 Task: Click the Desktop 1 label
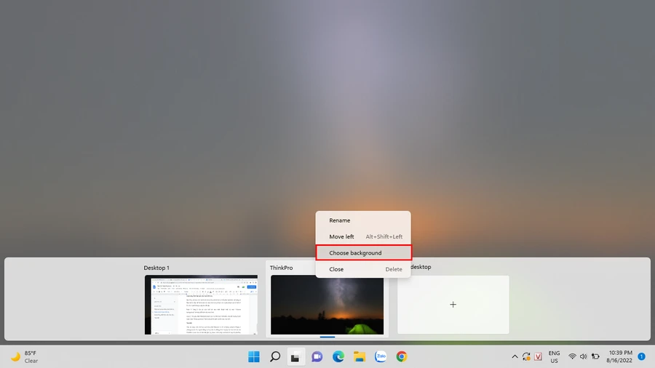click(x=156, y=268)
